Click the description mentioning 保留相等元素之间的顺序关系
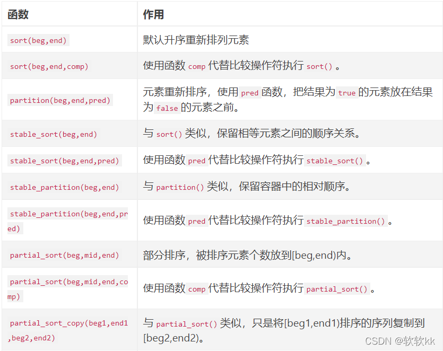 (x=251, y=133)
